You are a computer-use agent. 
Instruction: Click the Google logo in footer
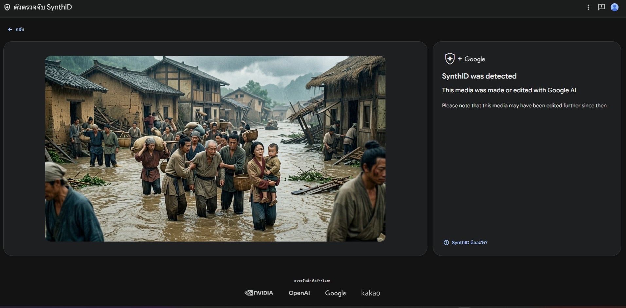tap(335, 293)
